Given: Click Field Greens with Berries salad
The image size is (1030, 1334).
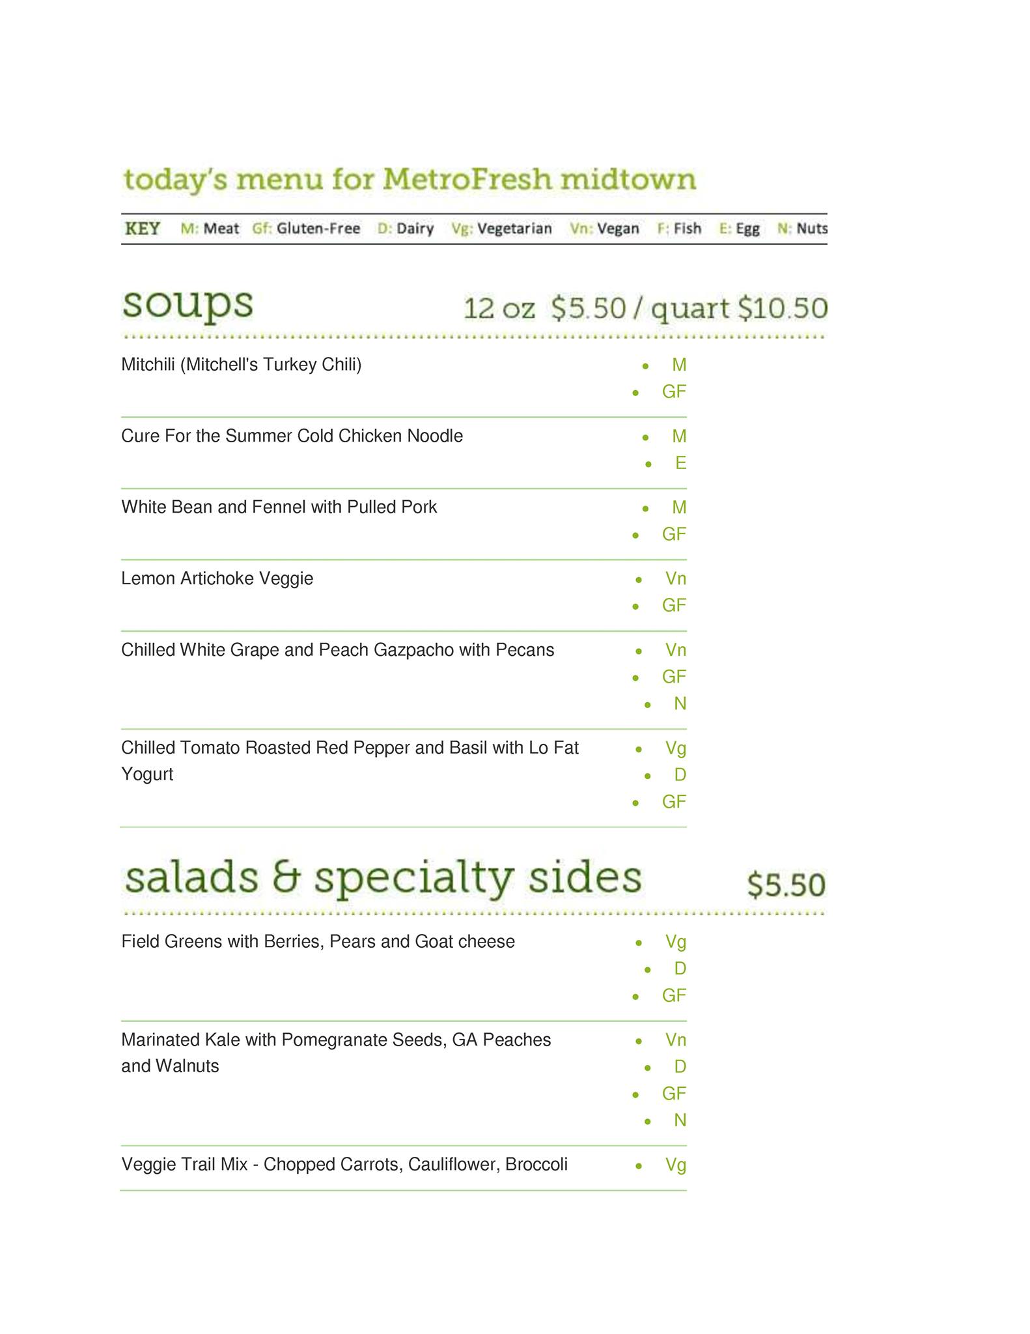Looking at the screenshot, I should click(x=318, y=941).
